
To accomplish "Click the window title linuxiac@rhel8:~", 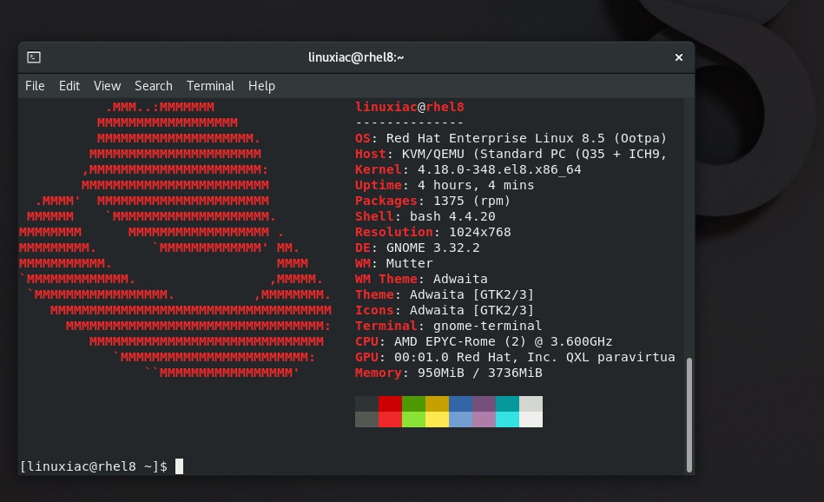I will (x=356, y=57).
